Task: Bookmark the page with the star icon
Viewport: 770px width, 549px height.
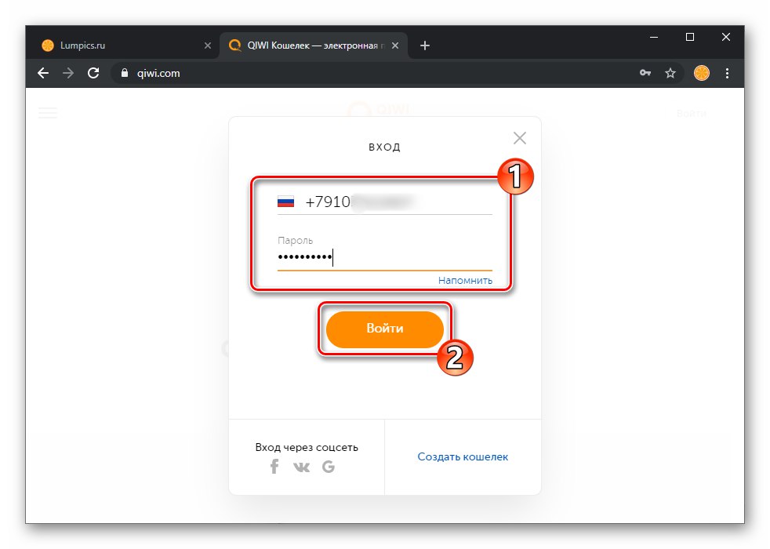Action: click(x=670, y=73)
